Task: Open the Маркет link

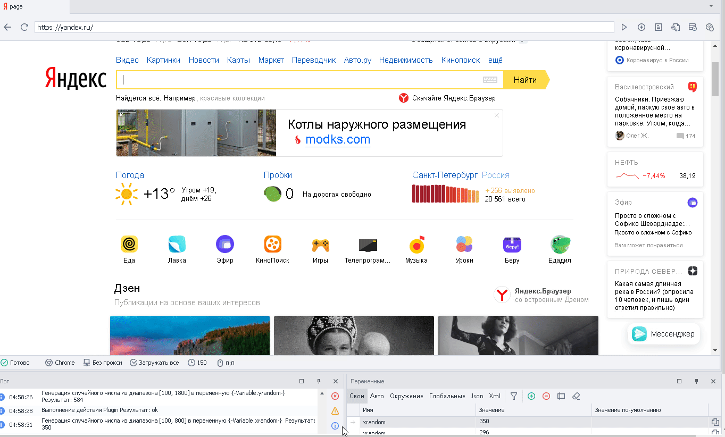Action: point(271,60)
